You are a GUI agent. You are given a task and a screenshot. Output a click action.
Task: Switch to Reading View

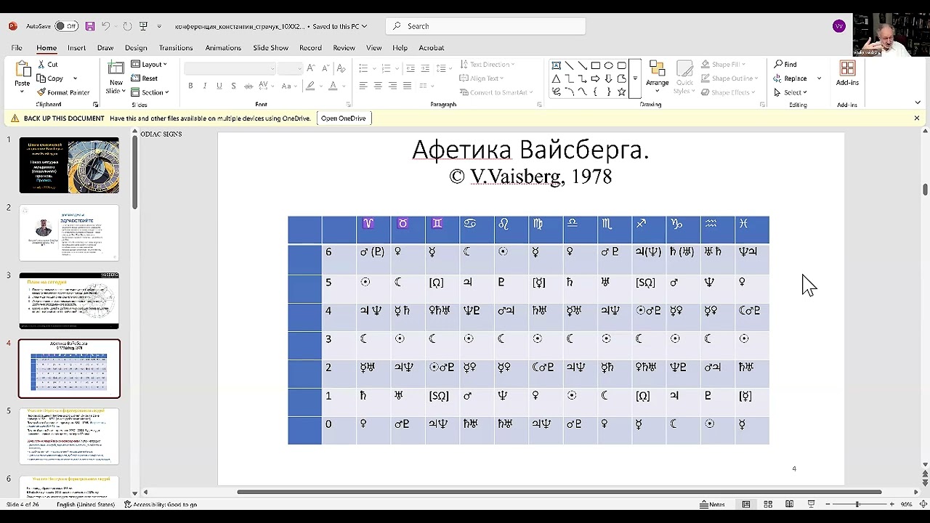pos(789,504)
